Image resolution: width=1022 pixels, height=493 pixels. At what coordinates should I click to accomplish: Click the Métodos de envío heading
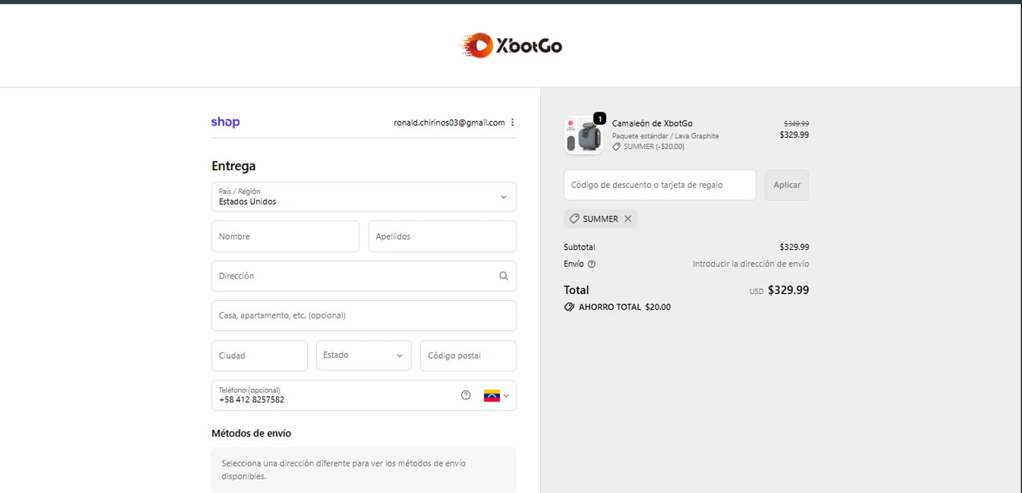click(x=251, y=433)
